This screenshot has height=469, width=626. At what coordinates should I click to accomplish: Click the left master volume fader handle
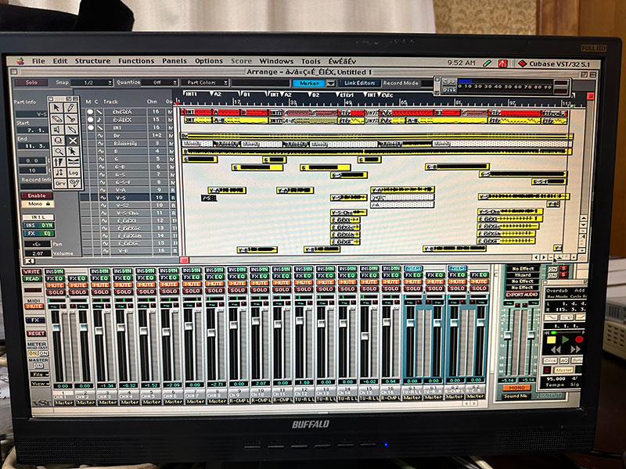pos(507,335)
